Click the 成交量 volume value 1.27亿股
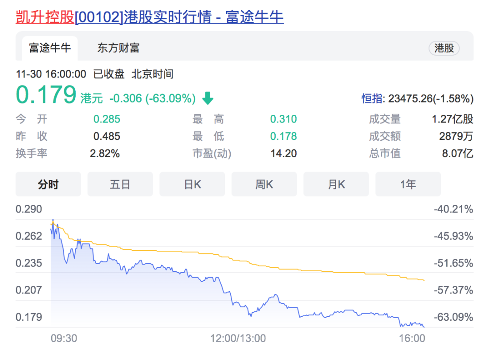The width and height of the screenshot is (481, 351). tap(452, 119)
